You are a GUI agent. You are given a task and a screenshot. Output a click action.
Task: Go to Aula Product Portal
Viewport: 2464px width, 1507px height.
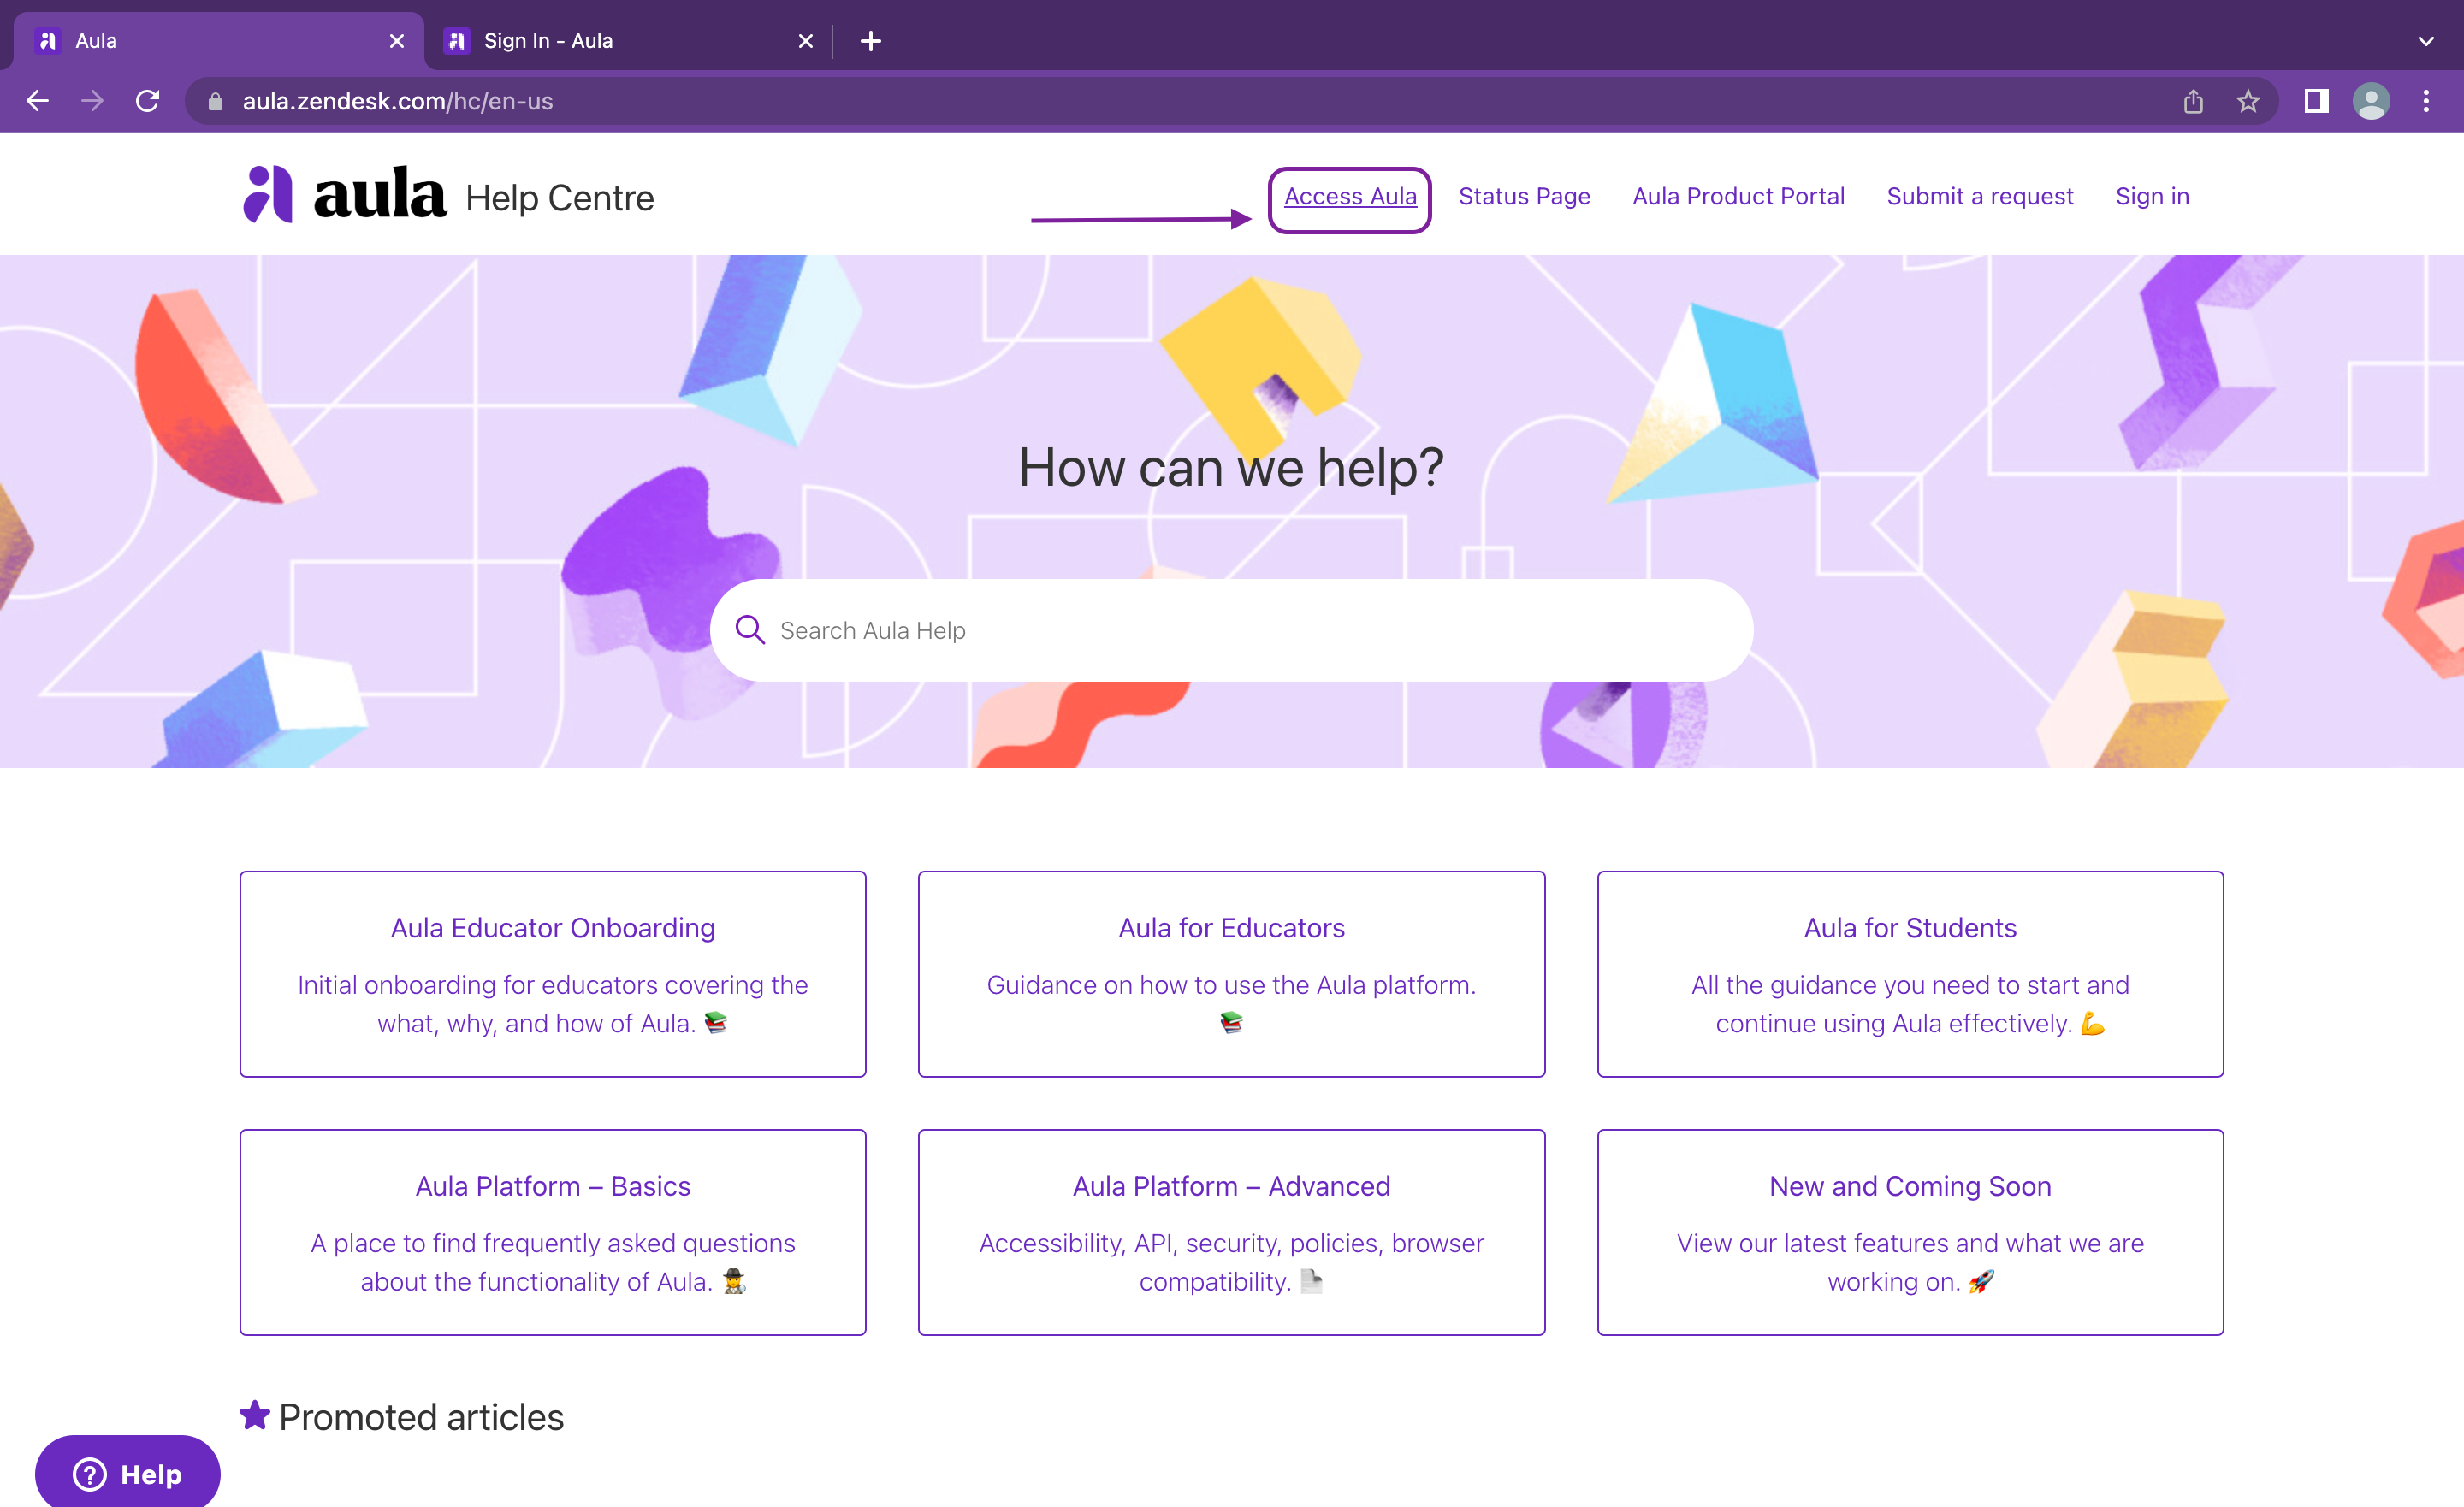[1738, 197]
